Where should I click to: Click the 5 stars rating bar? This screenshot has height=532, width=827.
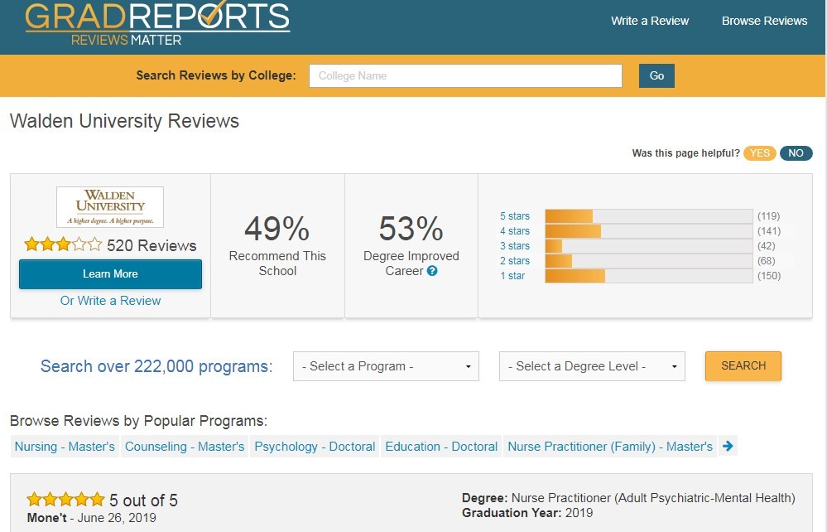(649, 215)
